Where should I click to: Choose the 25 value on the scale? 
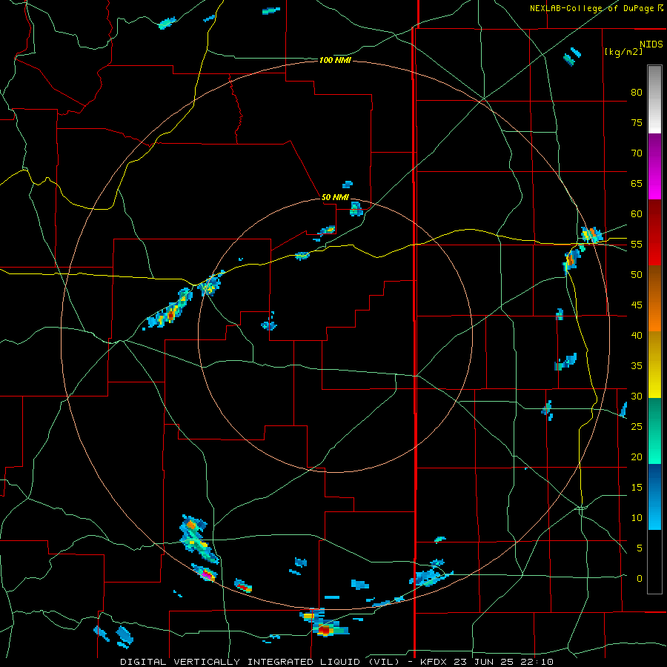637,427
